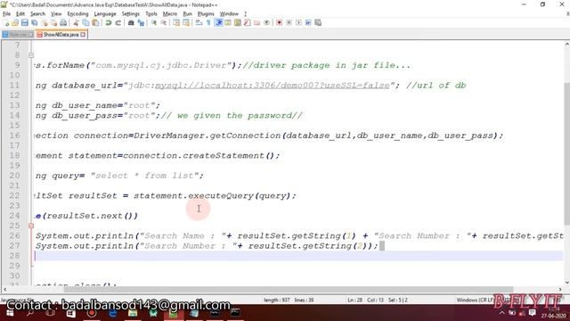Screen dimensions: 570x321
Task: Click the Open file toolbar icon
Action: click(x=15, y=23)
